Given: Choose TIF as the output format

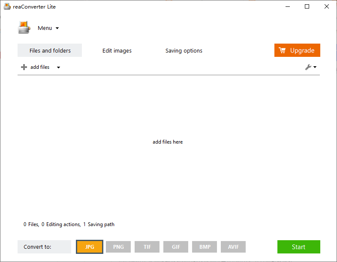Looking at the screenshot, I should pyautogui.click(x=147, y=247).
